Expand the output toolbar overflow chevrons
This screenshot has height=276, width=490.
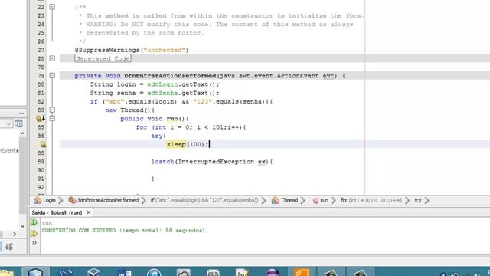coord(34,243)
